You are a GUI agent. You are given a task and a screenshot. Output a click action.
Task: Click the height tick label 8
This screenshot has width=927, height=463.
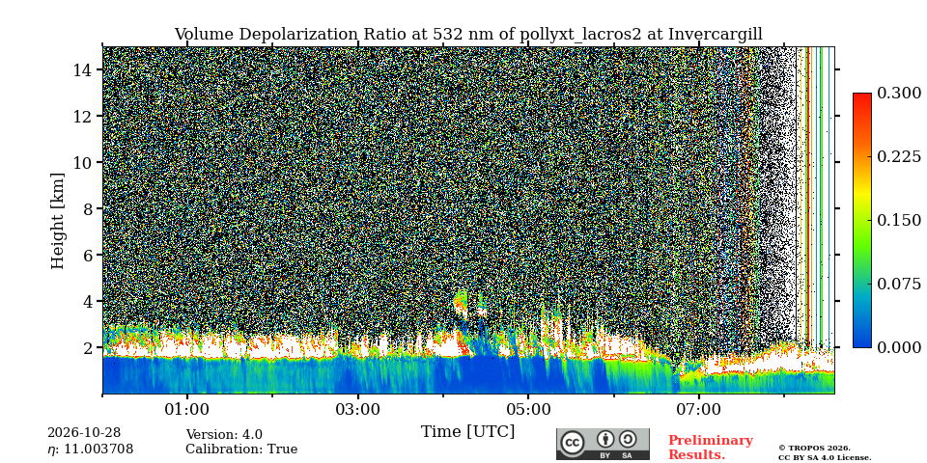[x=90, y=208]
